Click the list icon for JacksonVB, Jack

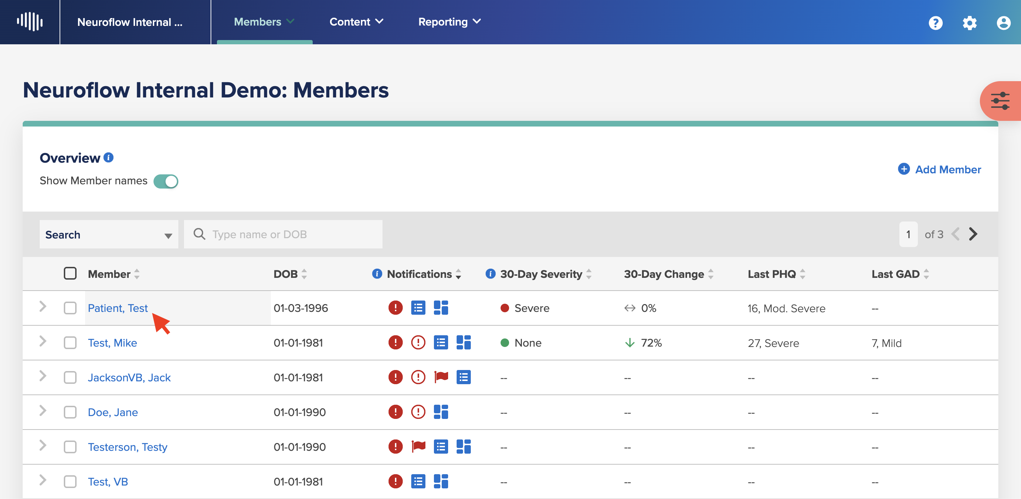coord(463,377)
